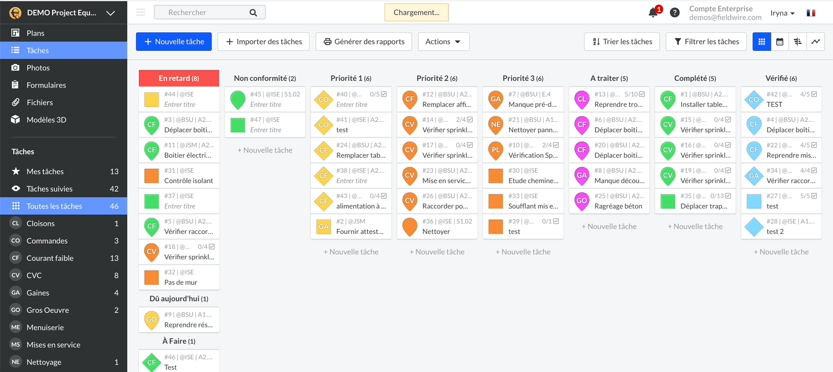833x372 pixels.
Task: Open the analytics line chart view
Action: tap(816, 42)
